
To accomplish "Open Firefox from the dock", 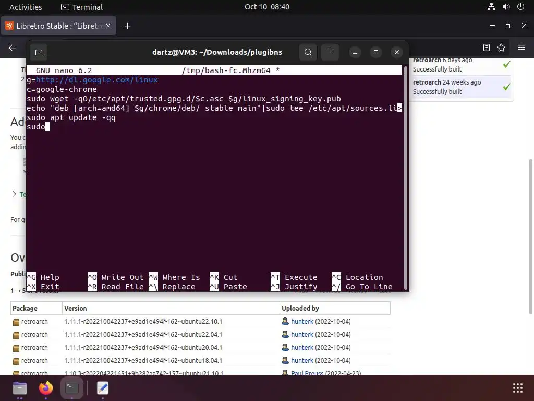I will click(46, 388).
